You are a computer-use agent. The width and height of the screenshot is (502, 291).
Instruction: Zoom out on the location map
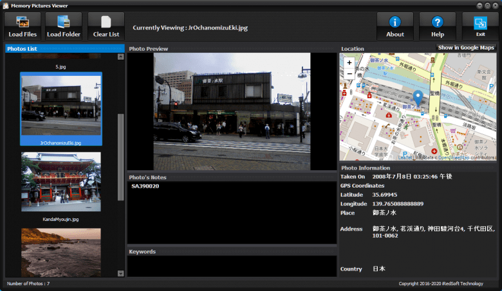tap(349, 74)
